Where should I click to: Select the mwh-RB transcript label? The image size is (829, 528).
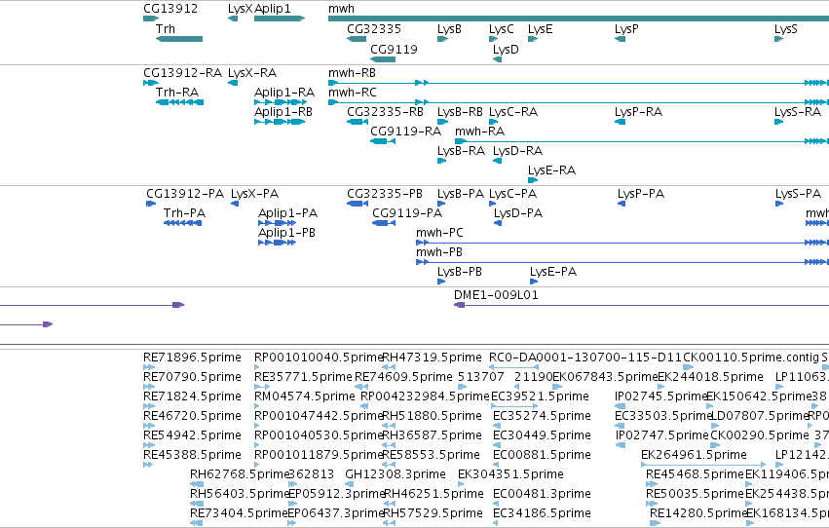click(352, 73)
